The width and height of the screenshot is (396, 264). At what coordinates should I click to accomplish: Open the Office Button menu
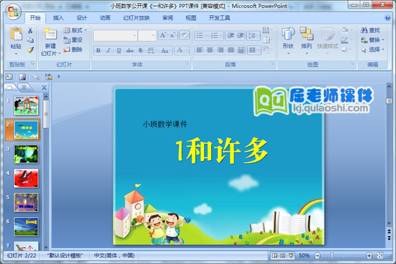[13, 11]
